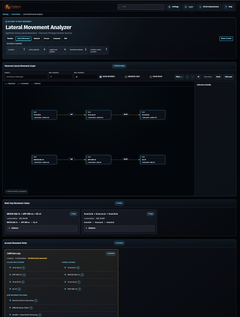
Task: Open graph in Fullscreen
Action: point(229,77)
